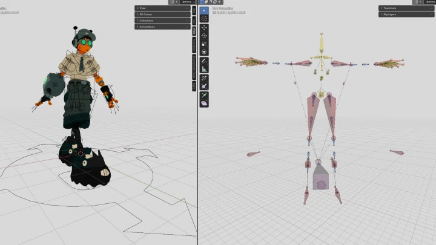The image size is (436, 245).
Task: Select the Shear tool
Action: [204, 103]
